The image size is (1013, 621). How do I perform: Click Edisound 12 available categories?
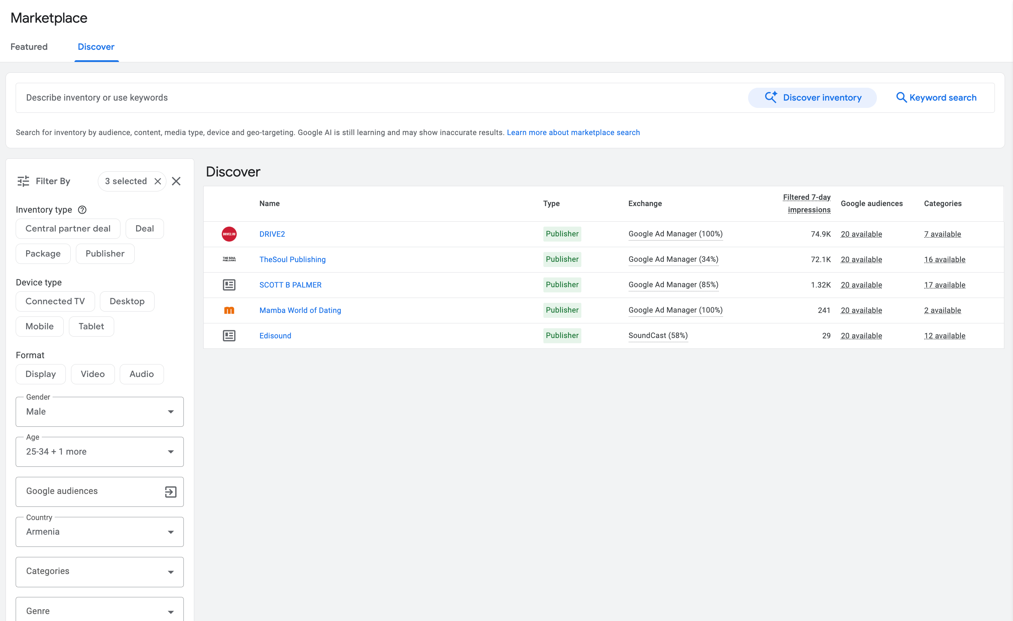click(x=944, y=336)
